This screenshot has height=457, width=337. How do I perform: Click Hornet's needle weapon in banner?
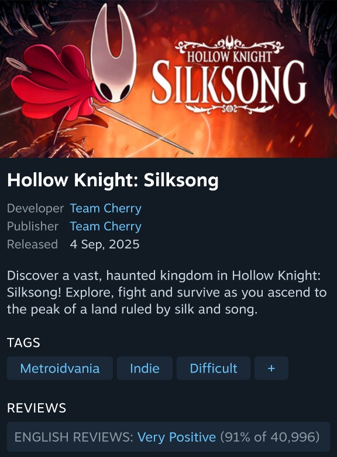pyautogui.click(x=143, y=128)
